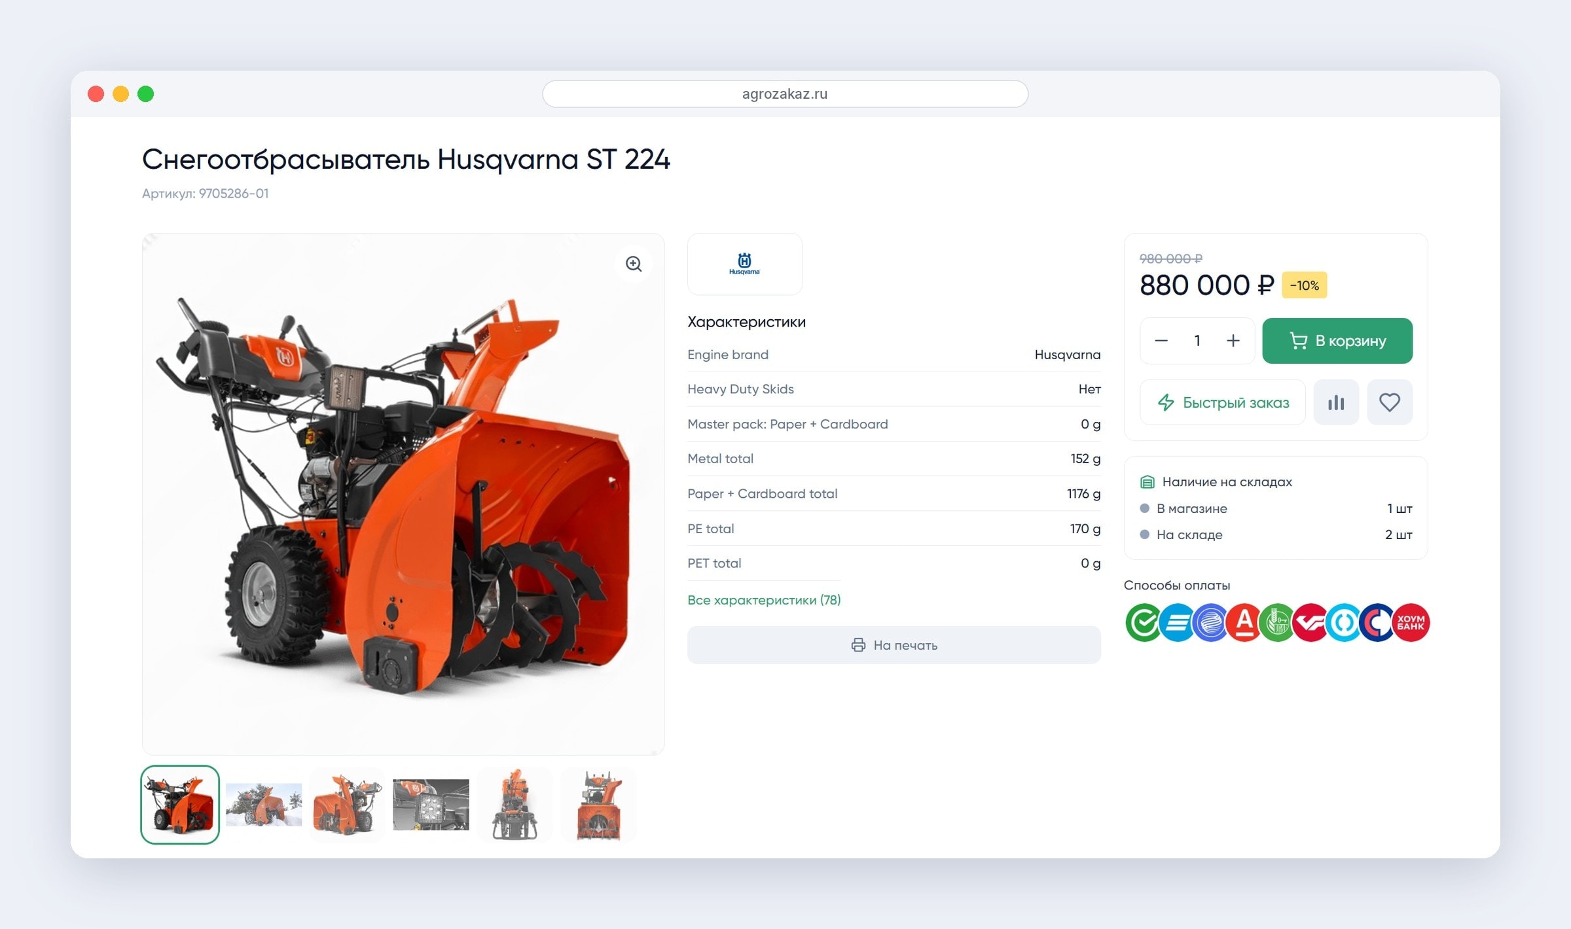Open the Husqvarna brand logo card

[745, 264]
